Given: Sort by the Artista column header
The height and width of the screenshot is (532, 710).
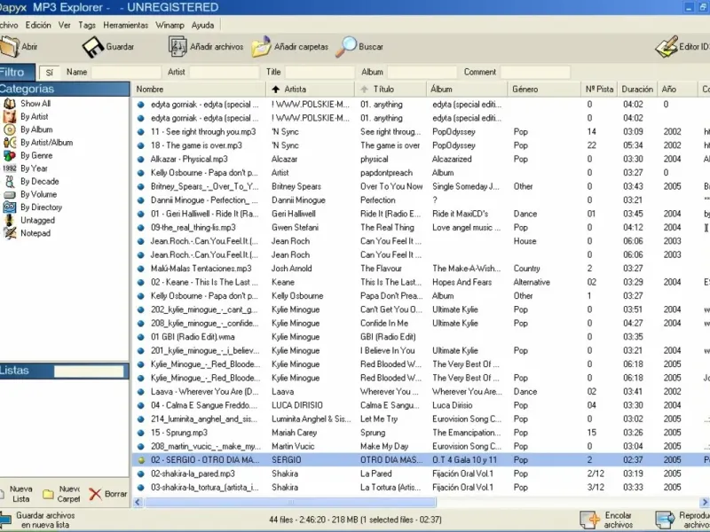Looking at the screenshot, I should [x=310, y=90].
